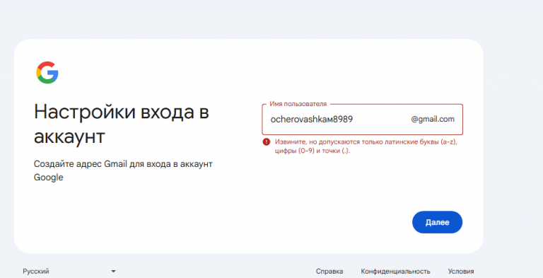Open the Условия link
543x278 pixels.
point(461,271)
